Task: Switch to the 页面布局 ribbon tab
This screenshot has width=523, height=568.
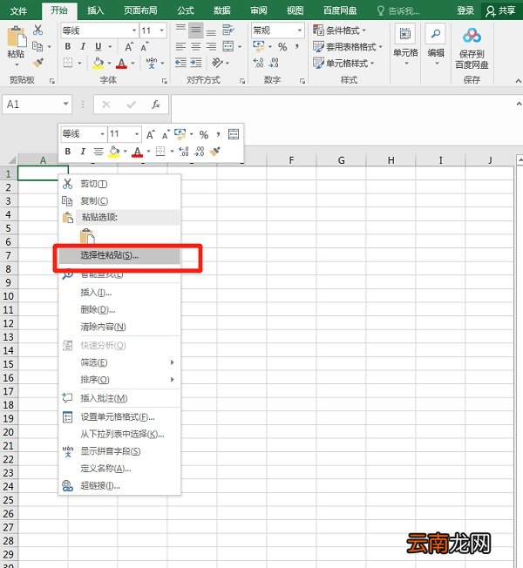Action: pos(140,10)
